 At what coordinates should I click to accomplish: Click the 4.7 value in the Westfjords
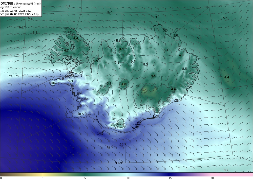(66, 50)
